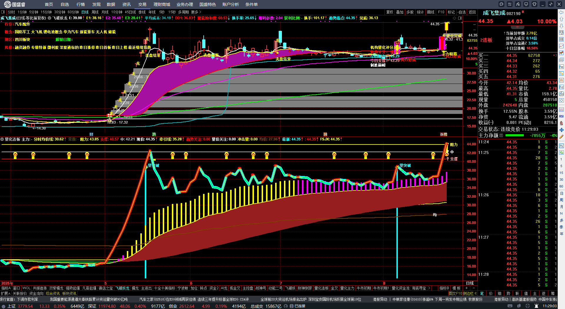Click the RSI indicator icon in sidebar
Screen dimensions: 565x309
coord(561,116)
